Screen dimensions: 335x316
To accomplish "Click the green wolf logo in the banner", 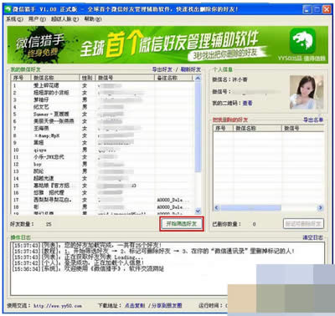I will click(x=302, y=41).
